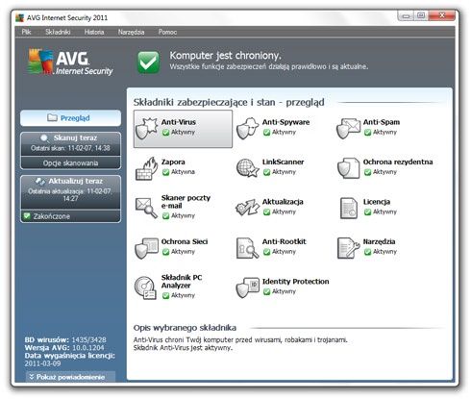The height and width of the screenshot is (399, 471).
Task: Open the Składniki menu
Action: tap(58, 32)
